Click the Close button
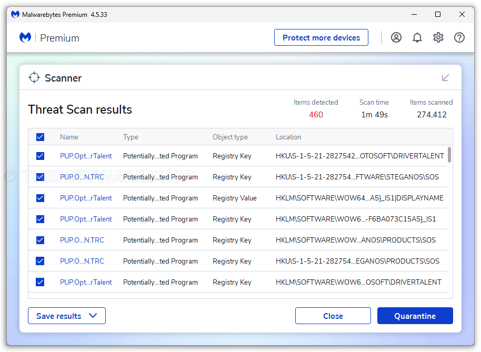This screenshot has width=481, height=352. [333, 316]
